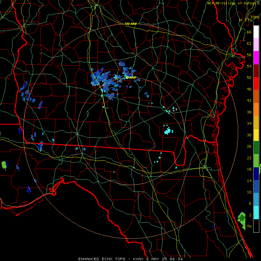This screenshot has width=261, height=261.
Task: Click the 'TOPS' legend heading
Action: [255, 17]
